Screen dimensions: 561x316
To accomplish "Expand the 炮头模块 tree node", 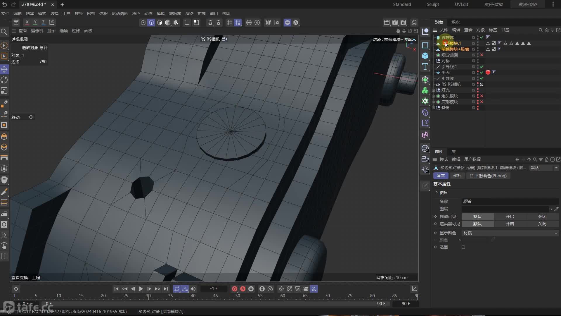I will click(x=434, y=96).
